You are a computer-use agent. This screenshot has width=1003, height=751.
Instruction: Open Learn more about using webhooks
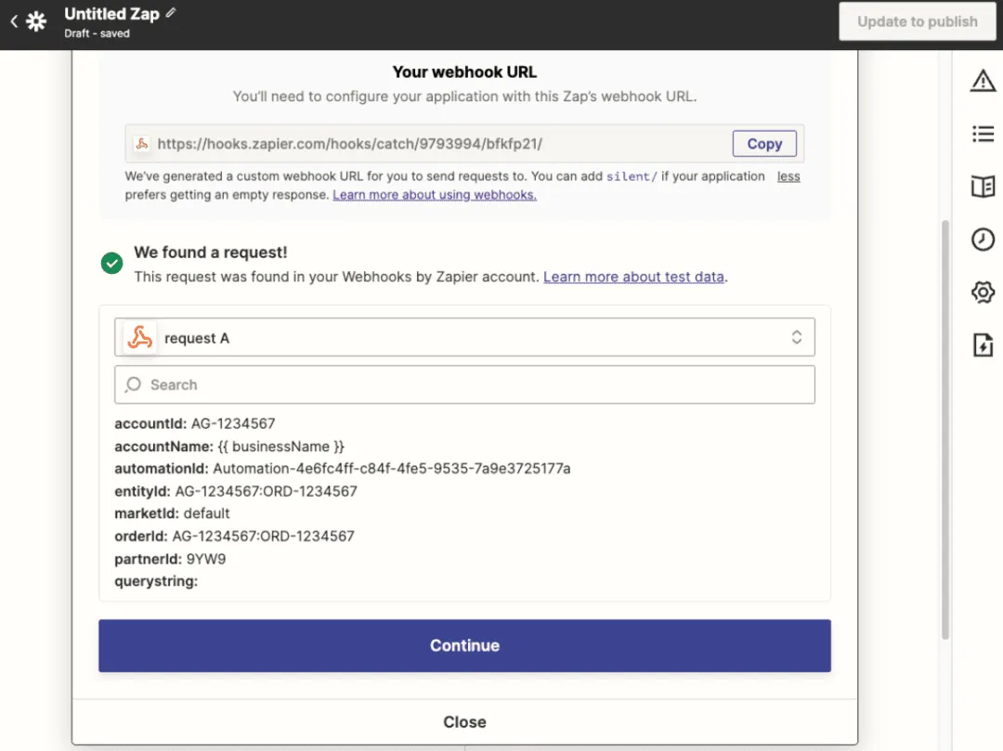(x=435, y=195)
